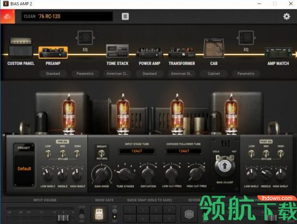Open the Input Stage Tube 12AU7 selector

[137, 151]
